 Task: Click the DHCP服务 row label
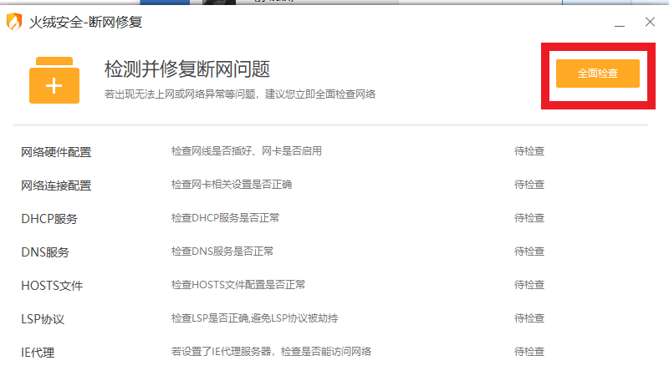(49, 218)
